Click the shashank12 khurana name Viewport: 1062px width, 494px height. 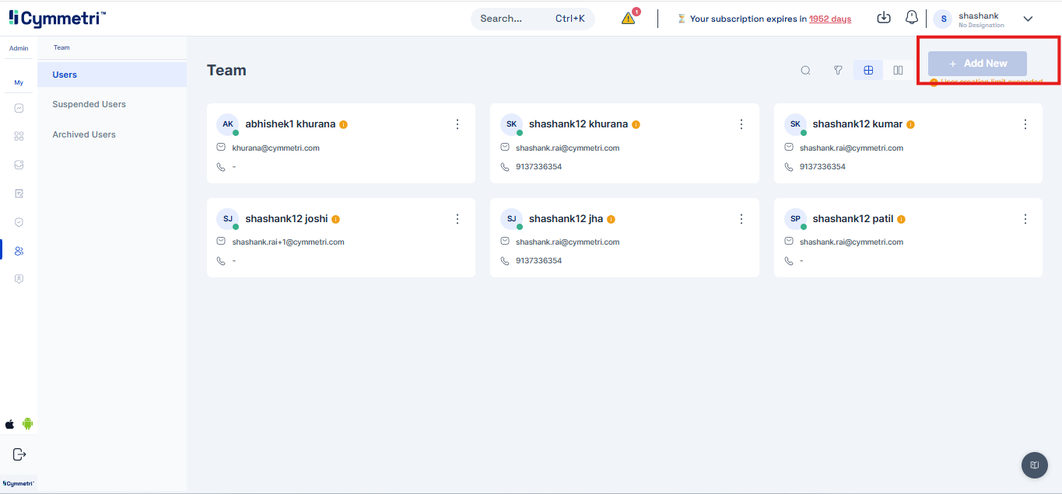click(578, 124)
